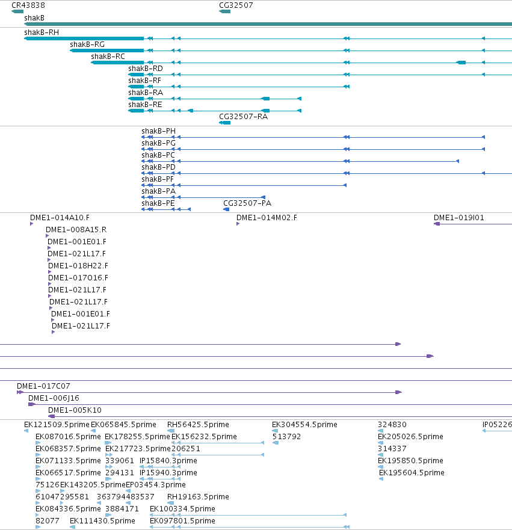Select the DME1-019I01 feature arrow
The height and width of the screenshot is (530, 512).
(x=473, y=224)
